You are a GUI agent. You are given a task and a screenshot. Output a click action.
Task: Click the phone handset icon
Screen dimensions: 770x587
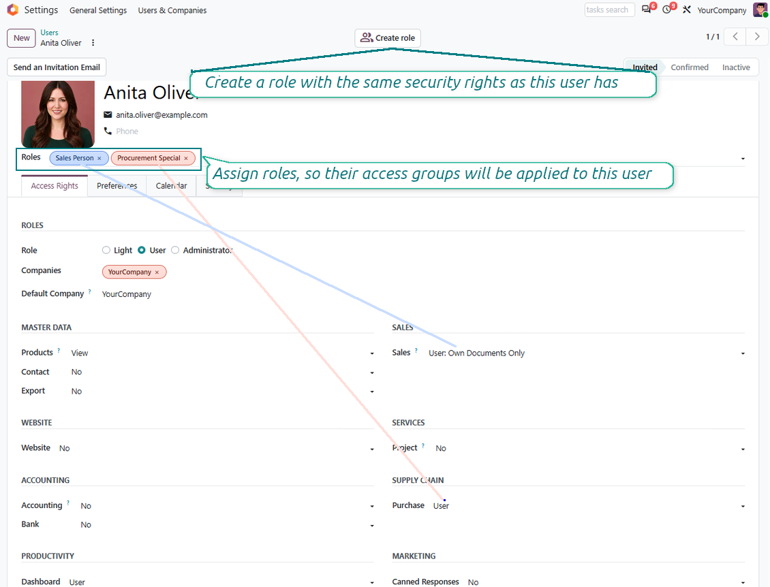tap(108, 131)
